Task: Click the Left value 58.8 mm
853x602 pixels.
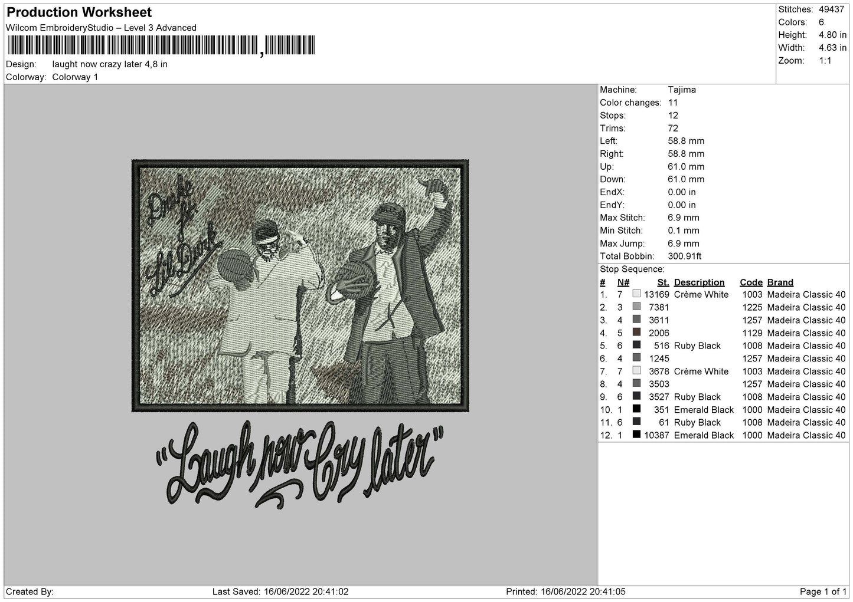Action: pos(686,141)
